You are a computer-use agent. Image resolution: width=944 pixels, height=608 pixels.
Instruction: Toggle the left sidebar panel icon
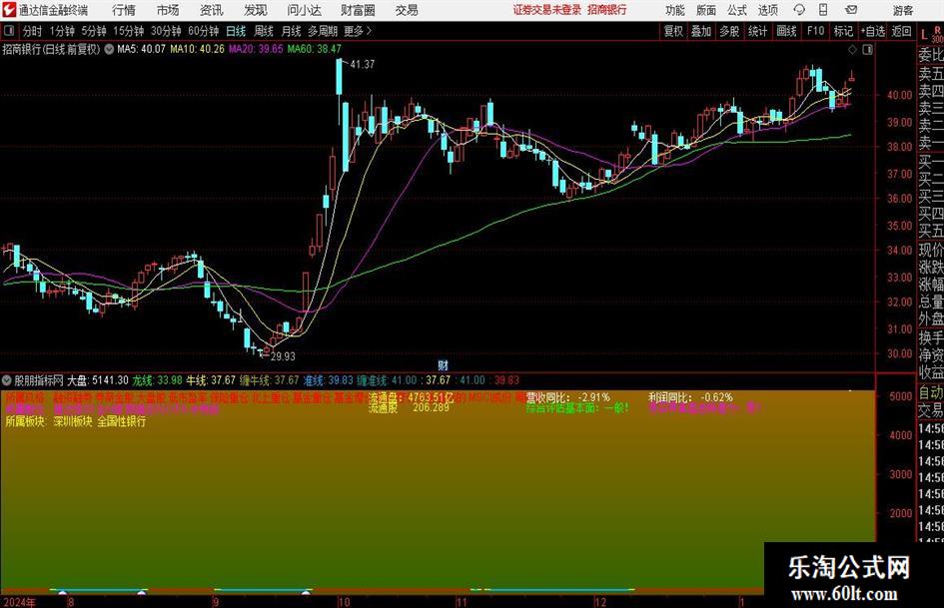[x=9, y=31]
